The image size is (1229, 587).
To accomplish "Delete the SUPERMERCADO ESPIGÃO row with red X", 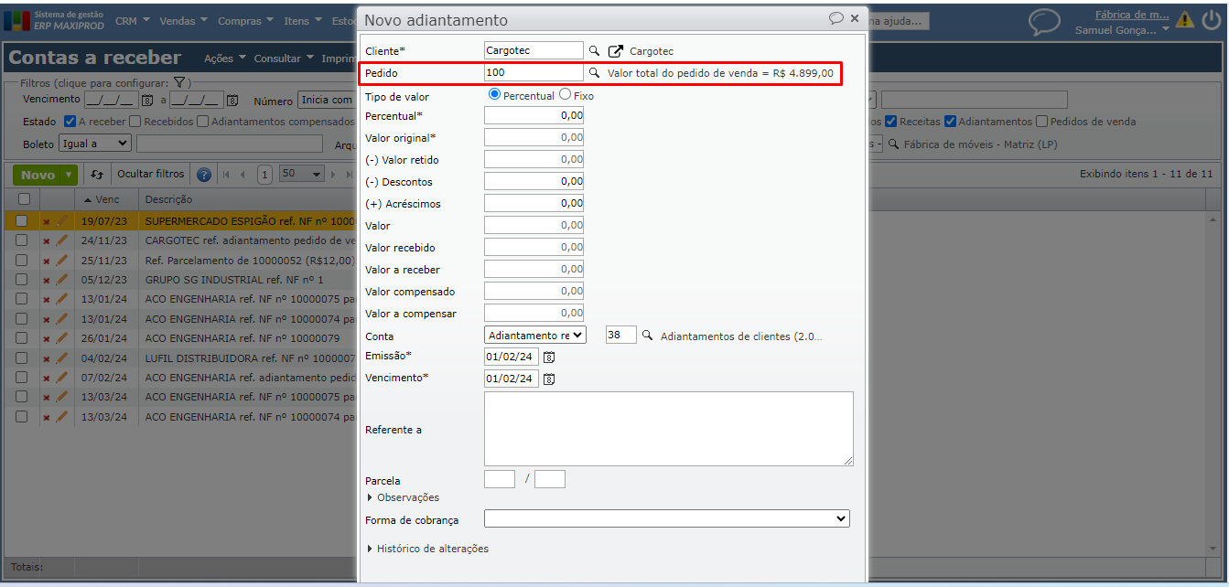I will pyautogui.click(x=47, y=221).
